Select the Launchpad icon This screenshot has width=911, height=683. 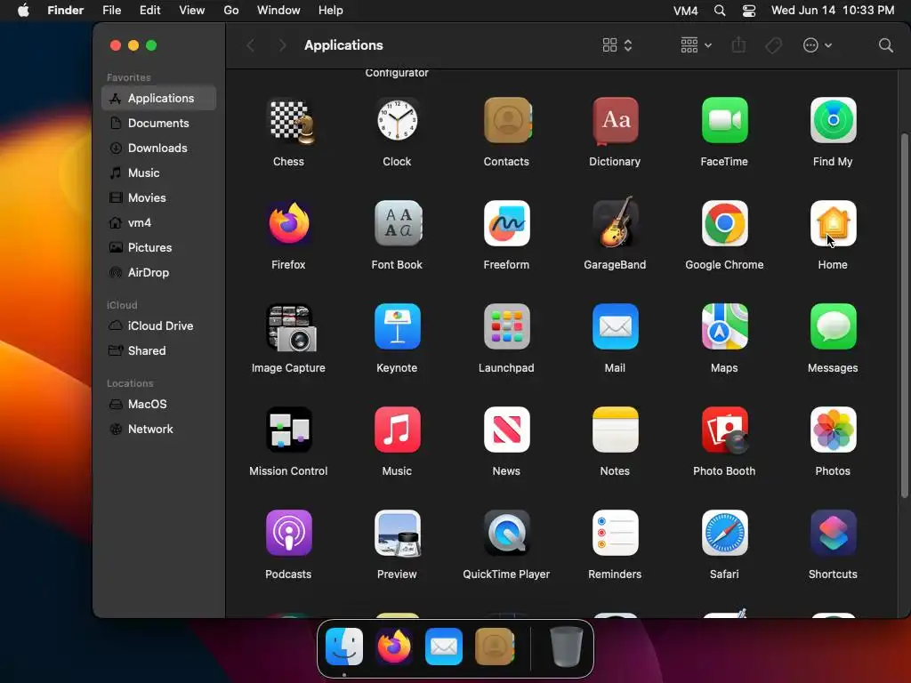tap(506, 327)
